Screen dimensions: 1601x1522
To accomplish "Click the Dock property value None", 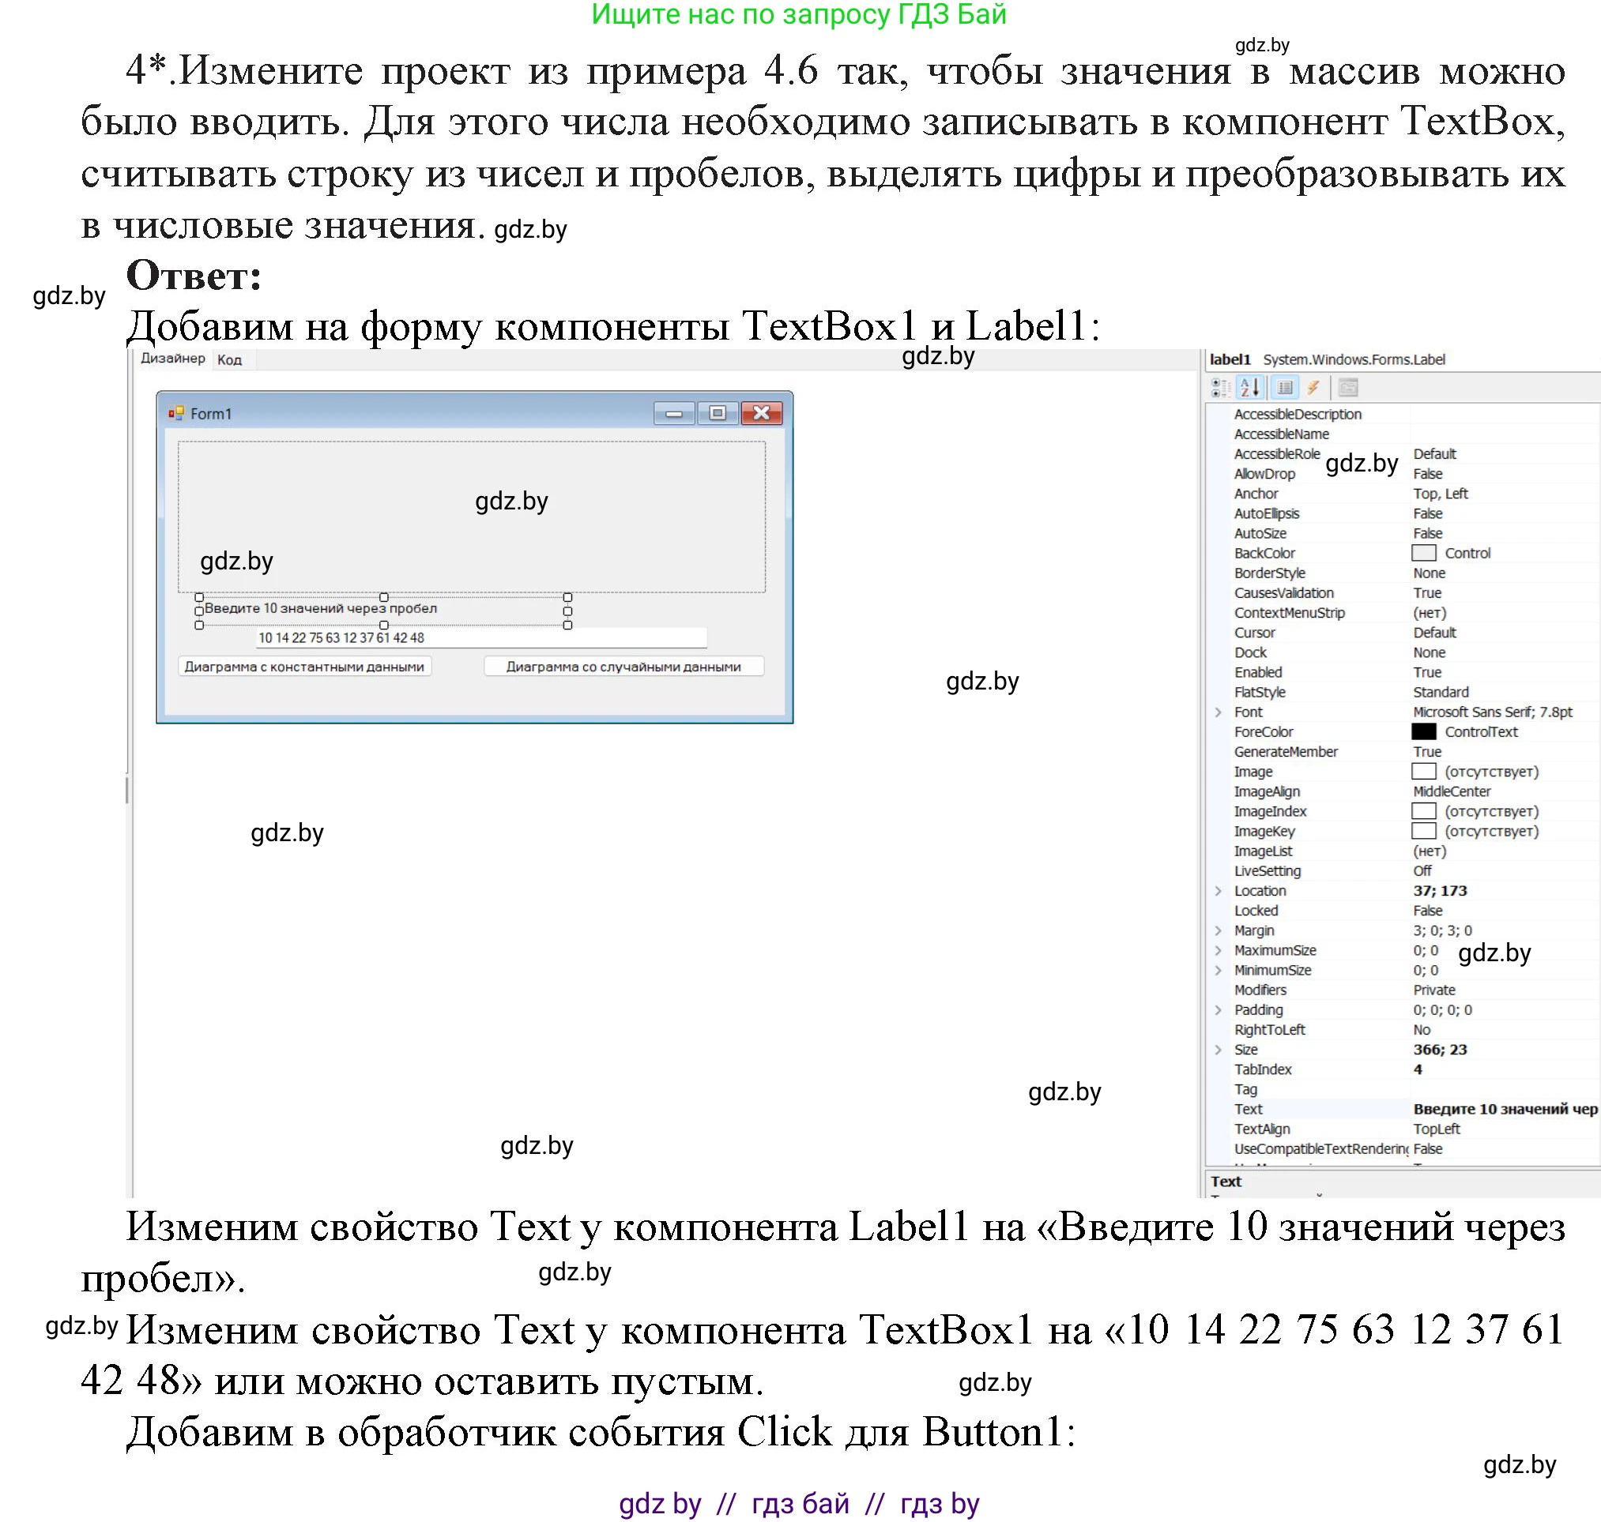I will [1429, 652].
